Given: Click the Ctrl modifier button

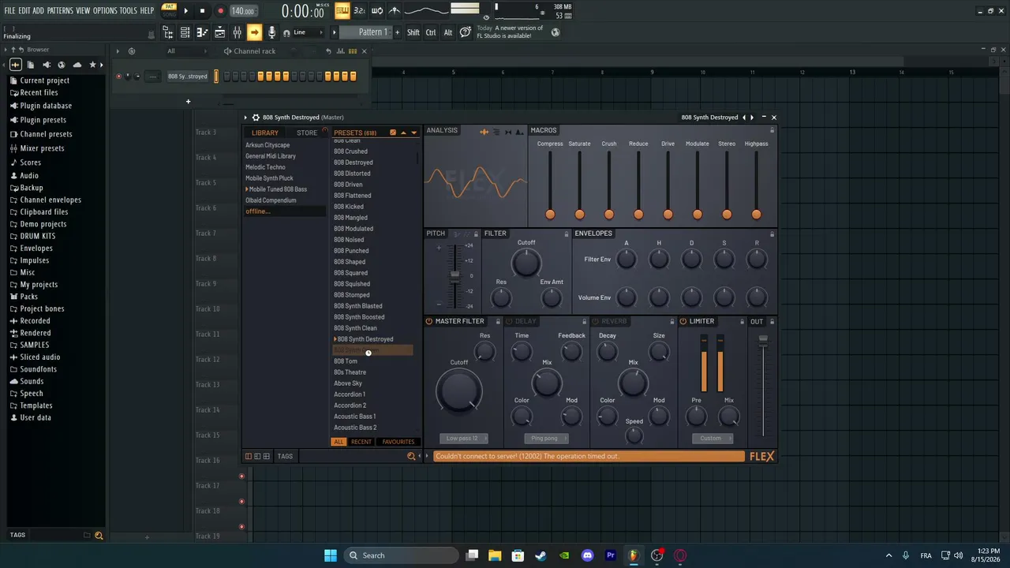Looking at the screenshot, I should click(x=431, y=32).
